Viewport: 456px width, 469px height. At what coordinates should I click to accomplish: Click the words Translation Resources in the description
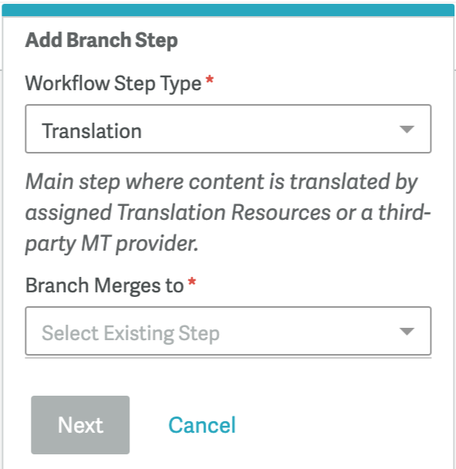(x=224, y=212)
